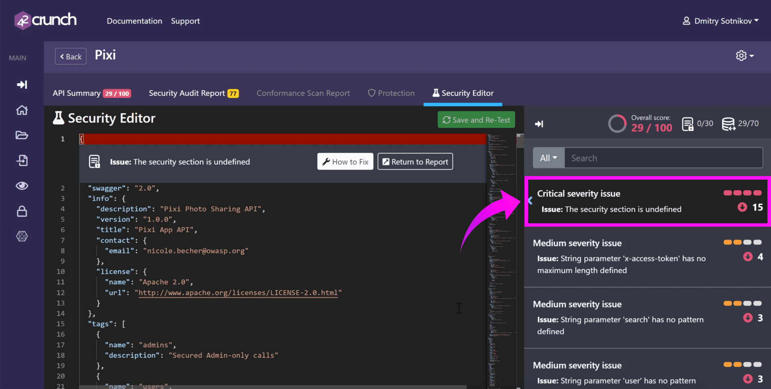Click the import API file sidebar icon
The width and height of the screenshot is (771, 389).
(22, 160)
